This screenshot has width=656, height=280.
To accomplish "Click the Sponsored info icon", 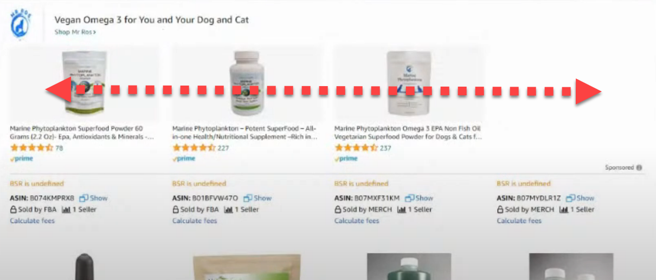I will point(639,168).
